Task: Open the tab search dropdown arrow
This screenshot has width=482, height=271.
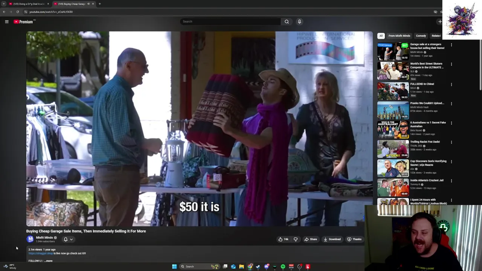Action: click(x=4, y=4)
